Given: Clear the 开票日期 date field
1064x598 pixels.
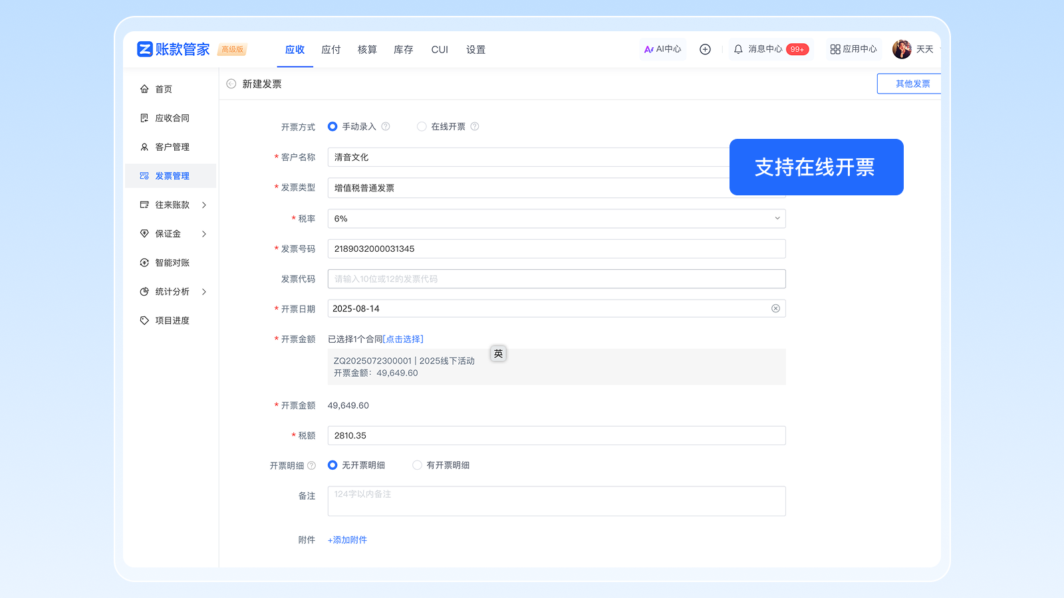Looking at the screenshot, I should tap(775, 308).
